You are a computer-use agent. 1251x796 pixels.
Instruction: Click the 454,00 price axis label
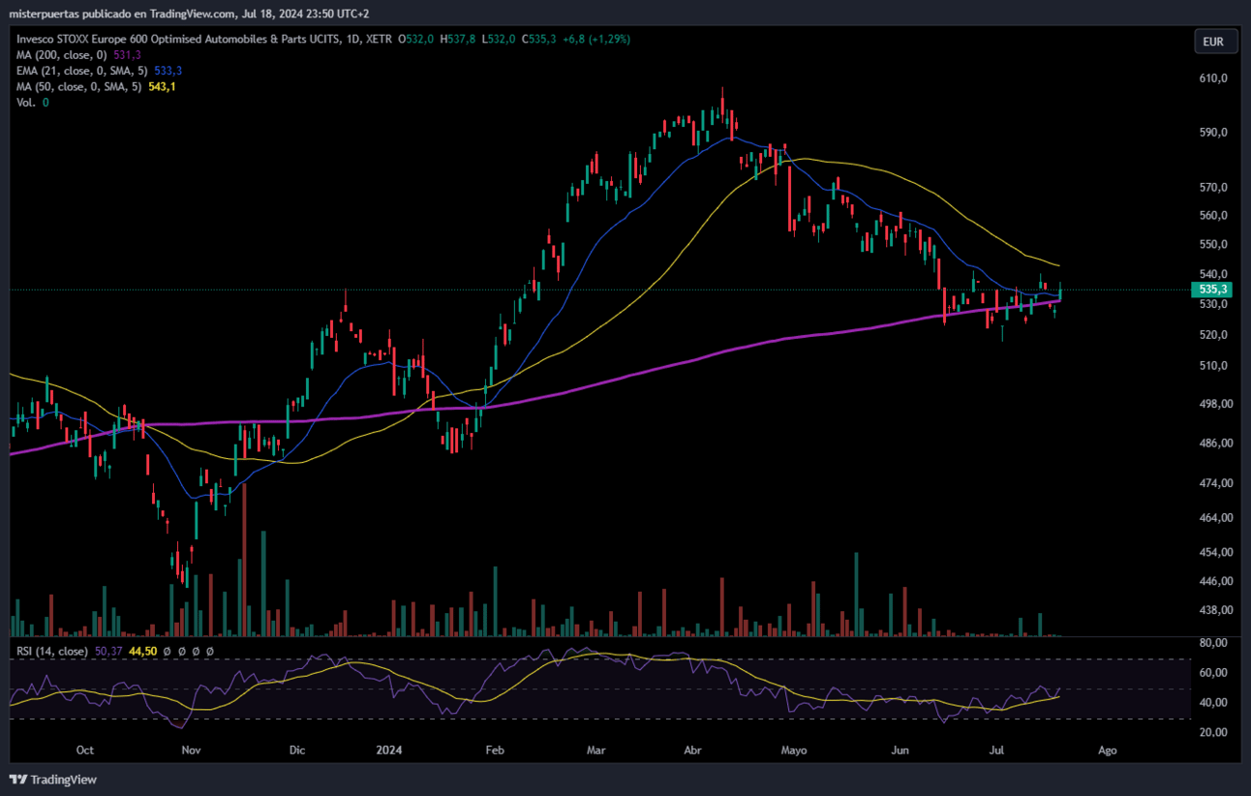click(x=1216, y=552)
